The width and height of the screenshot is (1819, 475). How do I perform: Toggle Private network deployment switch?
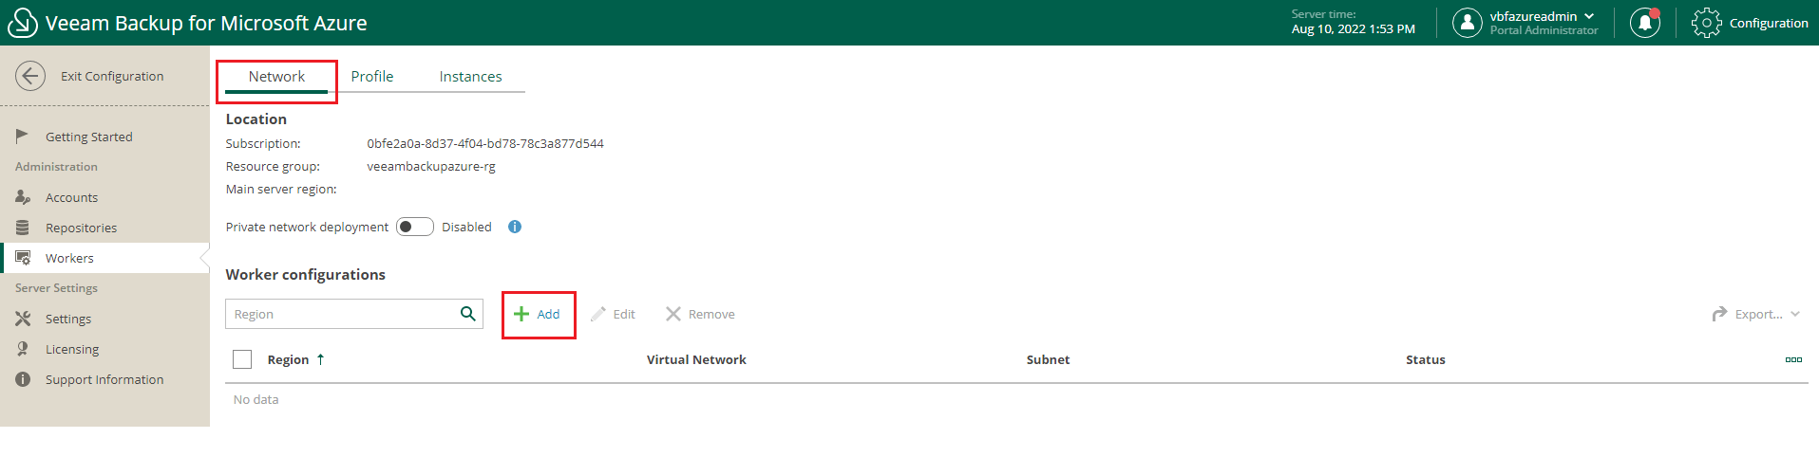(x=415, y=227)
